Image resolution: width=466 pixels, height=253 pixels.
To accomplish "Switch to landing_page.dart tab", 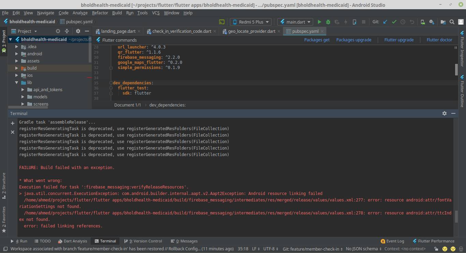I will tap(118, 31).
